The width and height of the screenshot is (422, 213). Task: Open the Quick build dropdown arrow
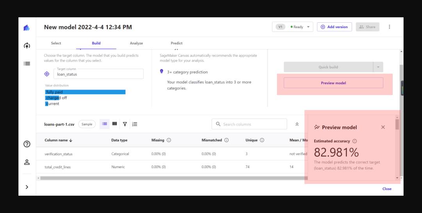pyautogui.click(x=378, y=67)
